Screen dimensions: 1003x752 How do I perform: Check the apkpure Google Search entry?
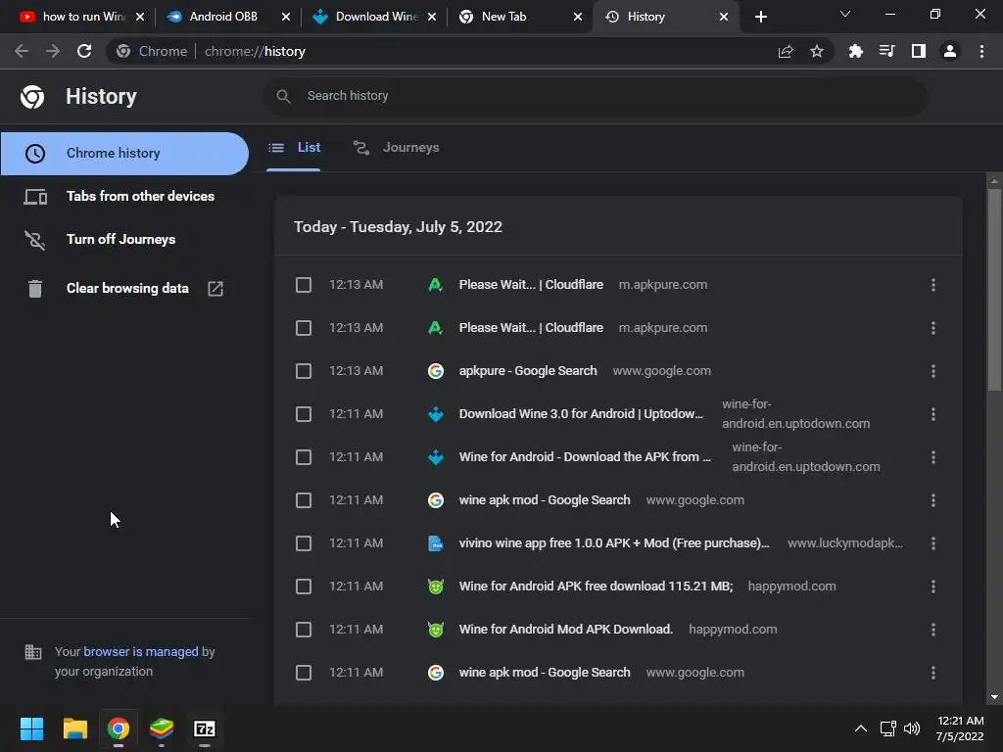coord(304,371)
